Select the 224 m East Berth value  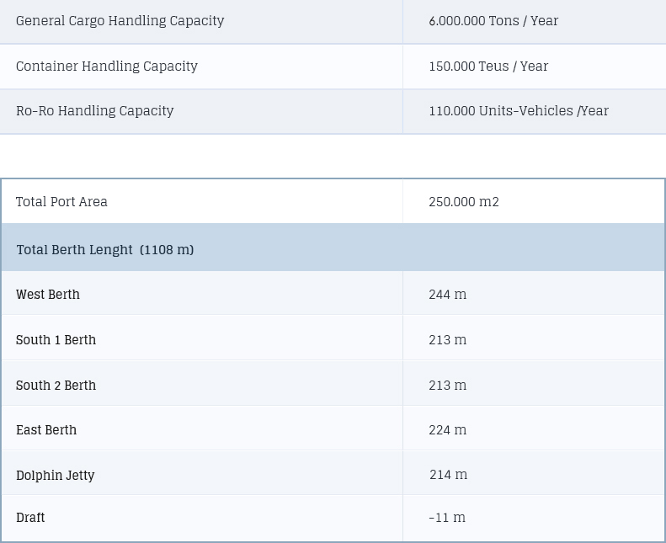pos(448,430)
